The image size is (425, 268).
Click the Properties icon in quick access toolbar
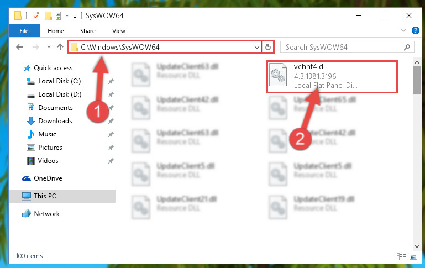pos(36,15)
